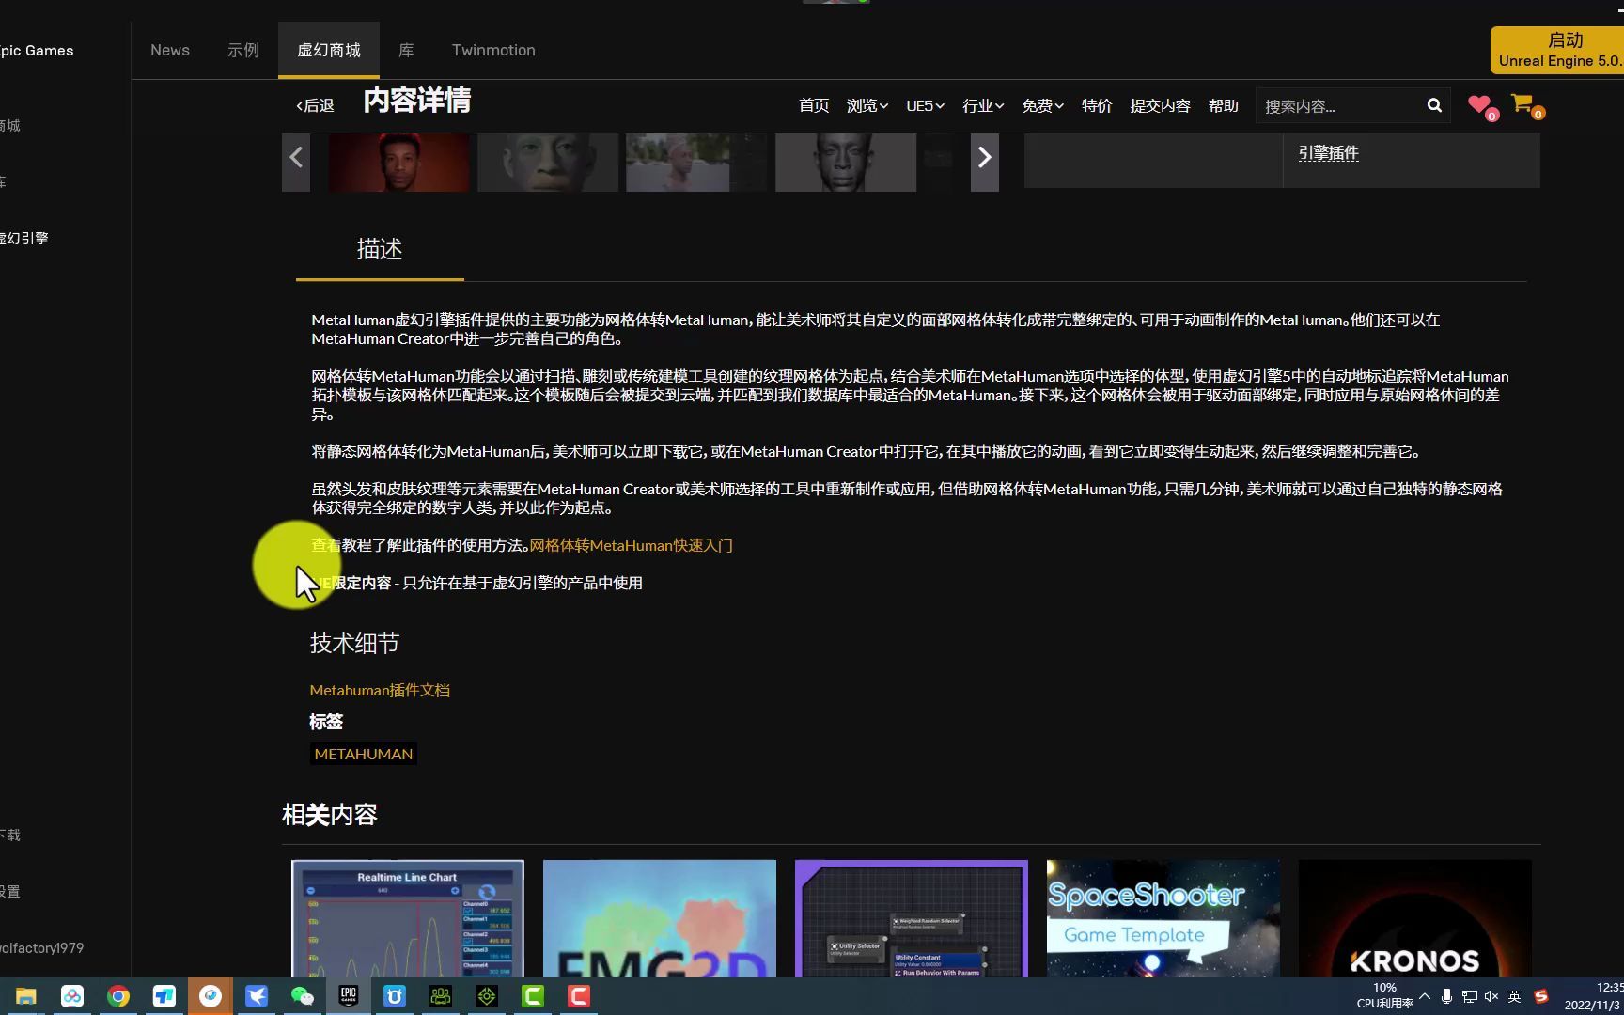Select the 描述 tab
This screenshot has height=1015, width=1624.
[x=380, y=249]
